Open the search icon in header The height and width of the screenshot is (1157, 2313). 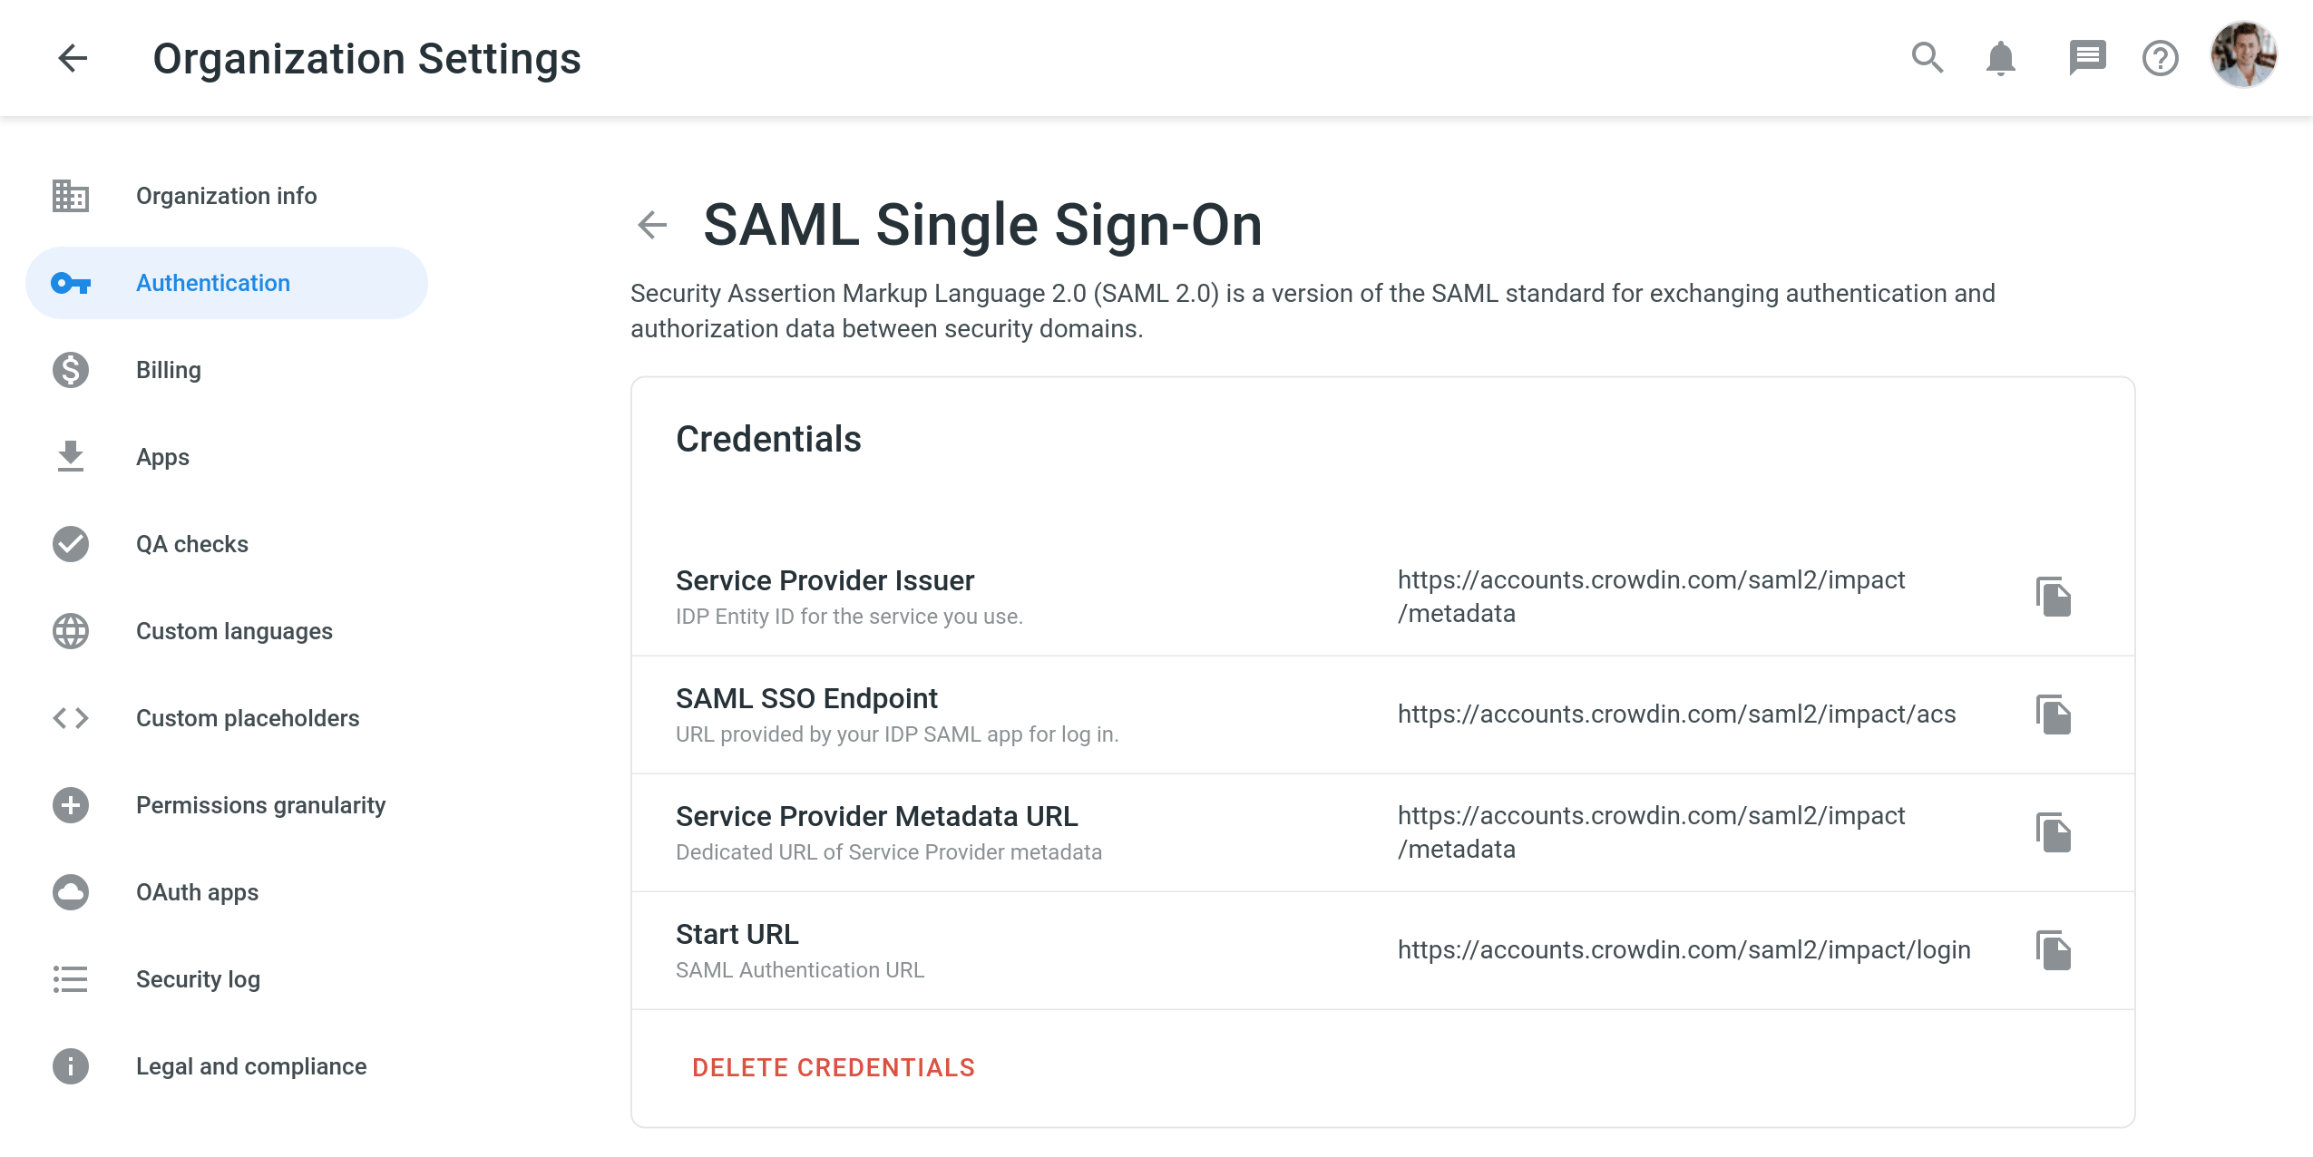(x=1927, y=58)
